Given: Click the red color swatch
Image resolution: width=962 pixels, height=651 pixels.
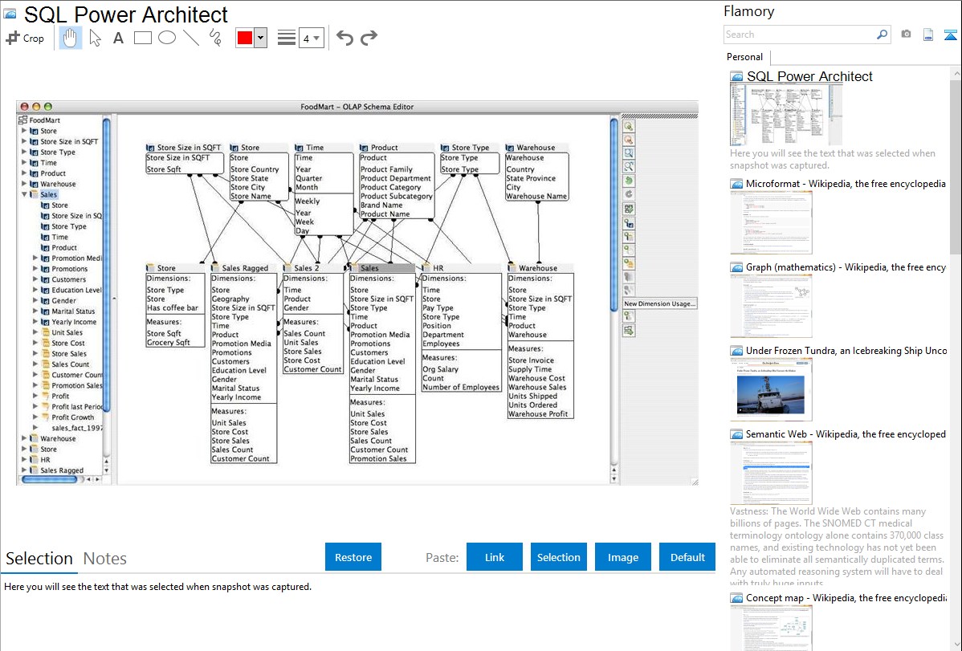Looking at the screenshot, I should click(x=245, y=38).
